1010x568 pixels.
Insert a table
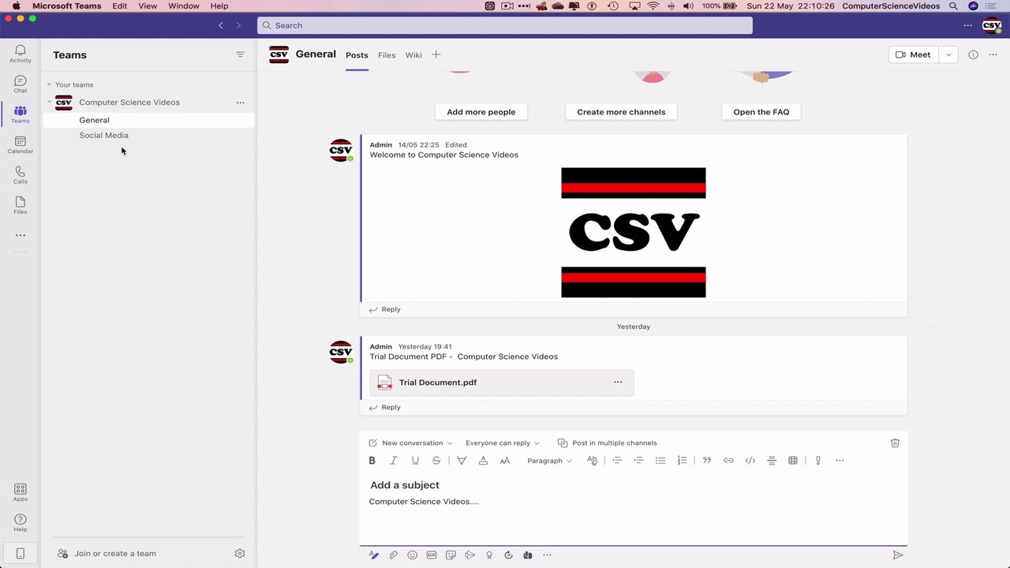click(x=793, y=461)
